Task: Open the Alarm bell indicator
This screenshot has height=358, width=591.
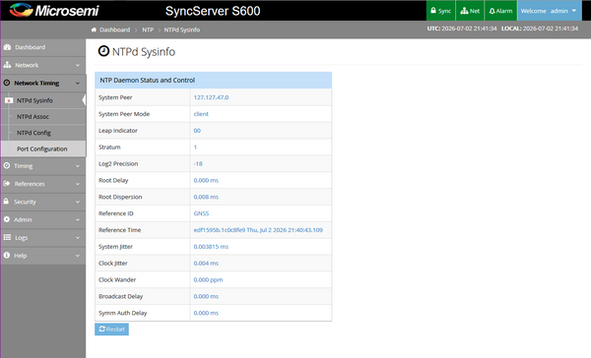Action: (x=500, y=11)
